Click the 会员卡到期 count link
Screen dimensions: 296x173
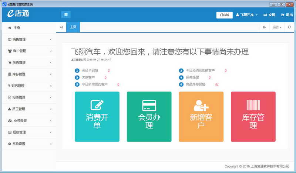[x=109, y=70]
